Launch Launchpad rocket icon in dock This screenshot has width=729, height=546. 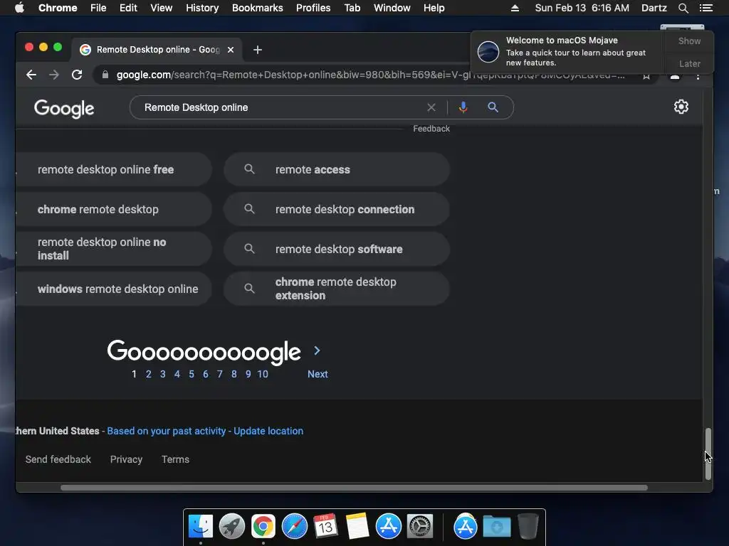point(232,527)
